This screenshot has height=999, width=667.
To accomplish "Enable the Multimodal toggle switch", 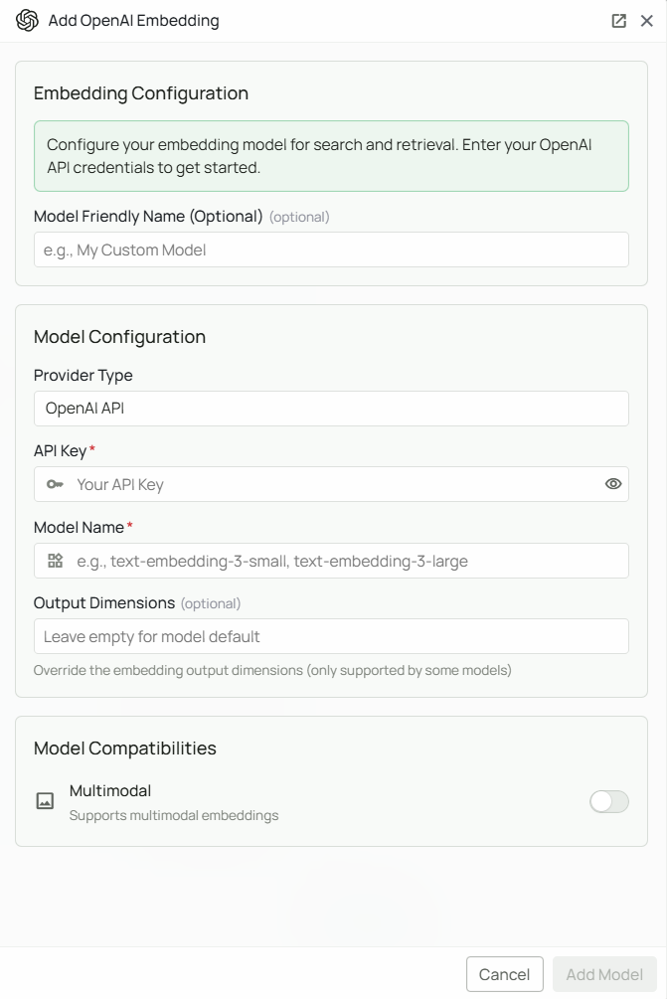I will (609, 801).
